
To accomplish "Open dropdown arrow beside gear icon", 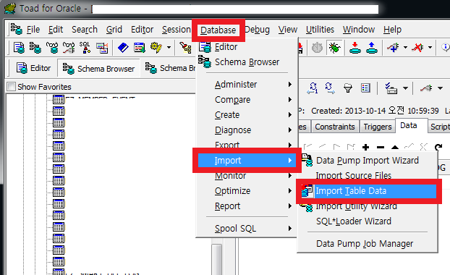I will (169, 48).
